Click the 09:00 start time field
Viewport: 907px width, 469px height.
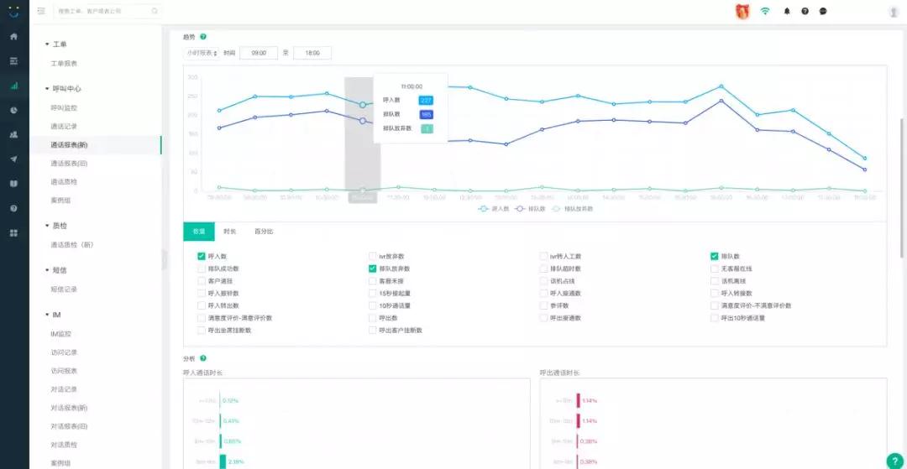tap(259, 53)
